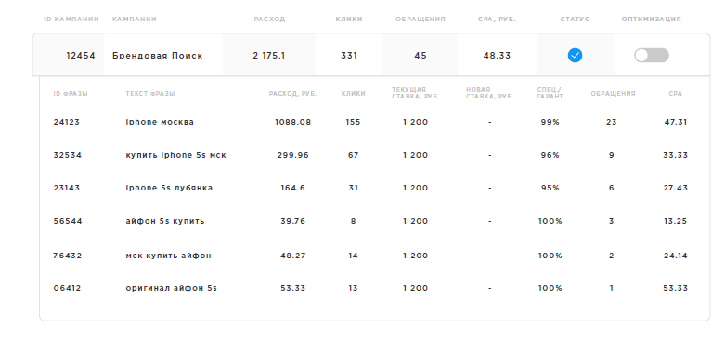
Task: Click the CPA, РУБ. column header
Action: pos(497,20)
